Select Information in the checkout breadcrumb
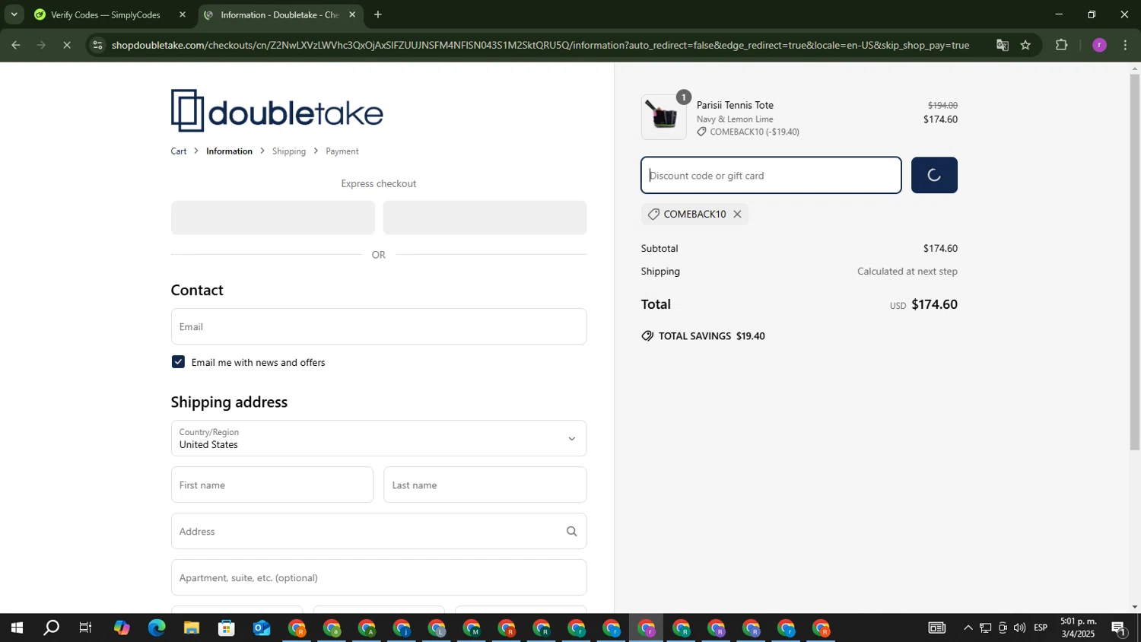 (x=229, y=151)
